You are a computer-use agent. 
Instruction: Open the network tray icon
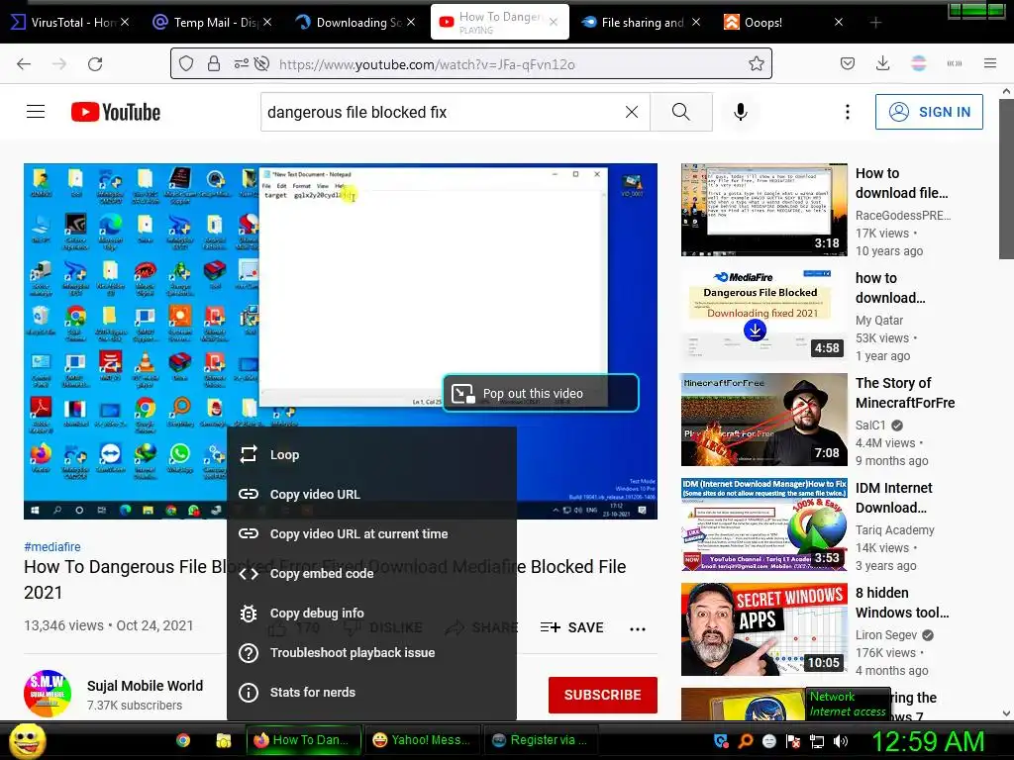[x=817, y=741]
